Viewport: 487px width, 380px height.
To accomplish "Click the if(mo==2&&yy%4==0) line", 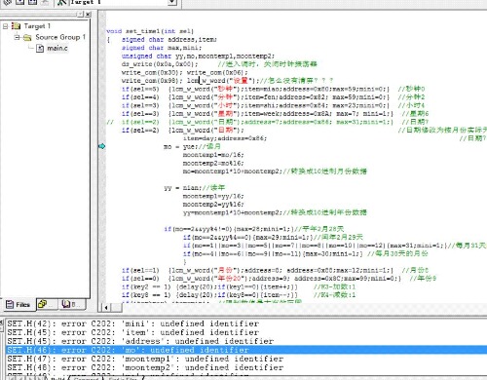I will (x=273, y=237).
